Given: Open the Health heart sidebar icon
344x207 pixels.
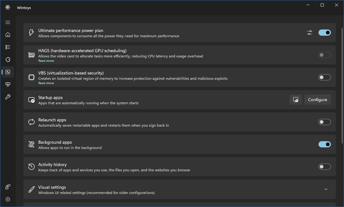Looking at the screenshot, I should point(8,84).
